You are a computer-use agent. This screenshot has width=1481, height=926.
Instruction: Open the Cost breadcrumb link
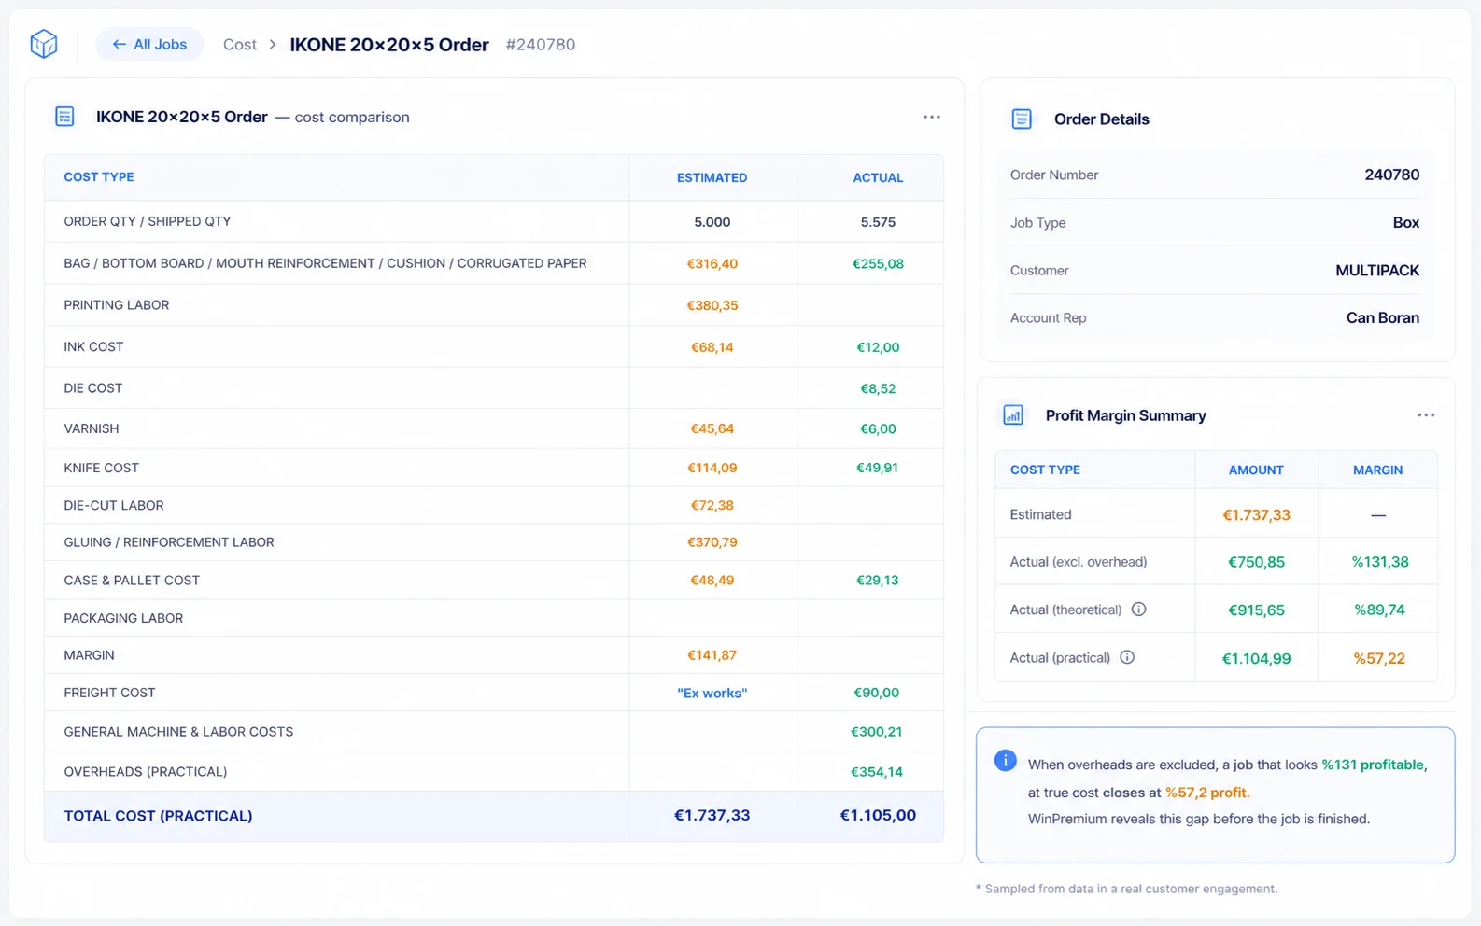(x=239, y=45)
